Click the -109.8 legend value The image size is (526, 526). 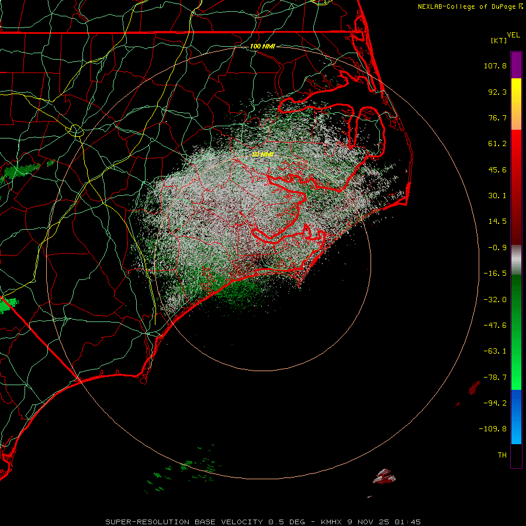[x=493, y=429]
